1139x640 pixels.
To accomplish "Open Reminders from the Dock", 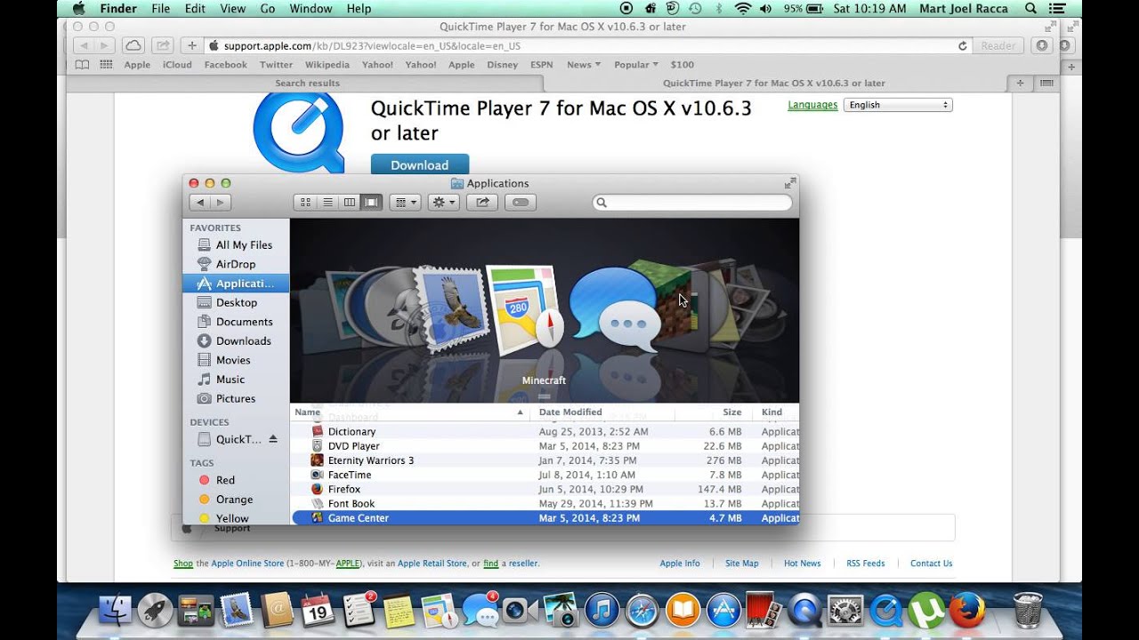I will click(x=359, y=610).
